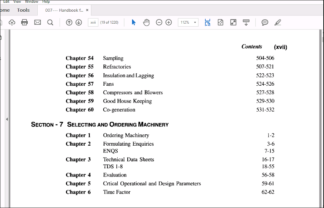Click the 'Time Factor' entry
Image resolution: width=324 pixels, height=208 pixels.
[x=117, y=192]
